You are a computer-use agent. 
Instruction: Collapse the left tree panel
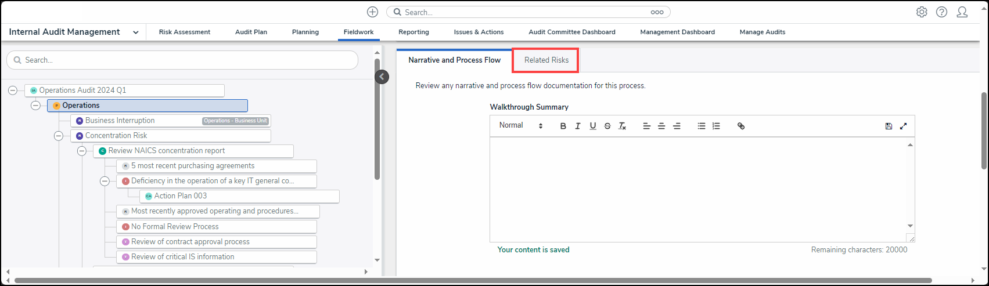point(382,77)
